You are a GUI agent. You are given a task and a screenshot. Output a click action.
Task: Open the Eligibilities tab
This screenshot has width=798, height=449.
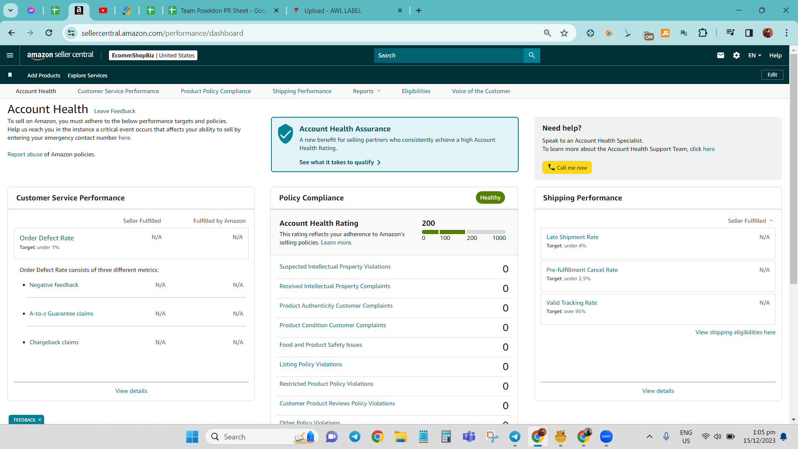pos(416,91)
